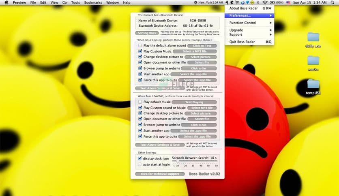Open the Apple menu
This screenshot has height=196, width=339.
point(6,2)
